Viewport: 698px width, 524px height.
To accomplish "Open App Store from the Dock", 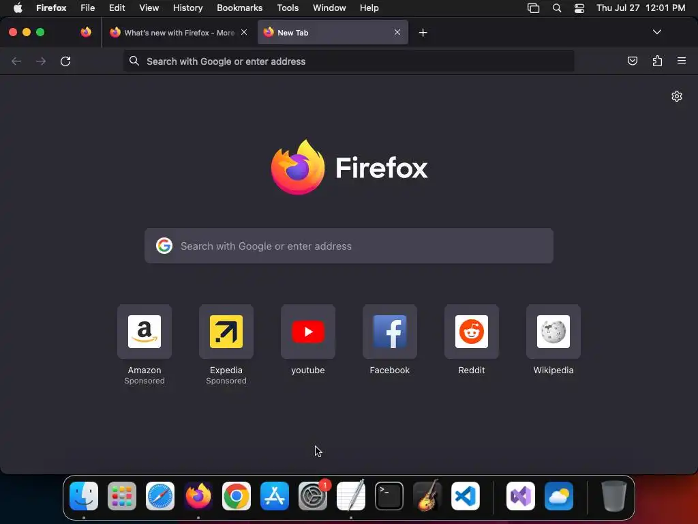I will point(275,495).
